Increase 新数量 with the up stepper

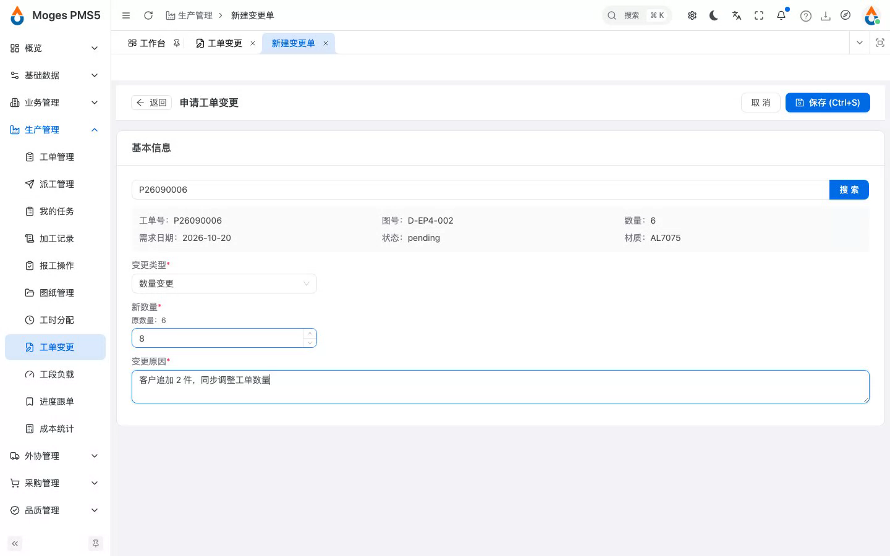coord(310,334)
